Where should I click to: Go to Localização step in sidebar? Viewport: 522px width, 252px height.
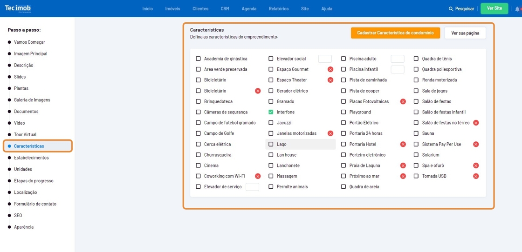[25, 192]
